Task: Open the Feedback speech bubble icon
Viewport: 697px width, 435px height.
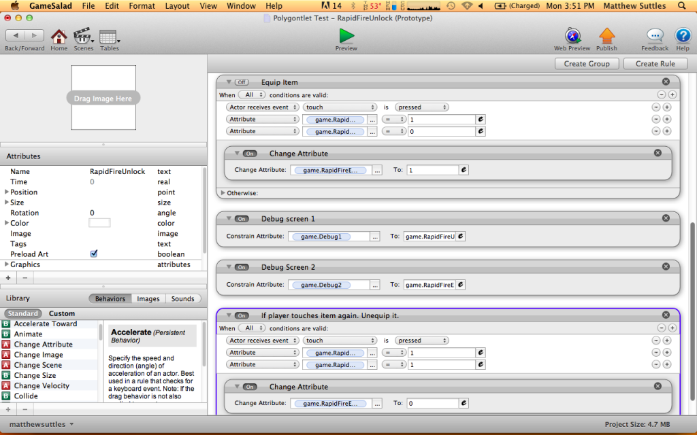Action: (x=655, y=35)
